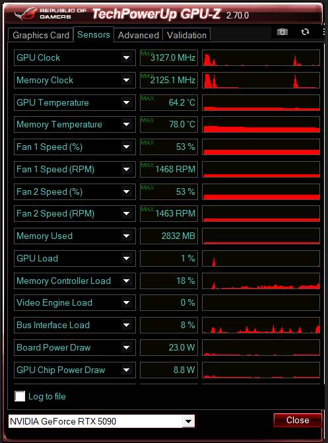The width and height of the screenshot is (328, 443).
Task: Expand Bus Interface Load dropdown
Action: pos(126,325)
